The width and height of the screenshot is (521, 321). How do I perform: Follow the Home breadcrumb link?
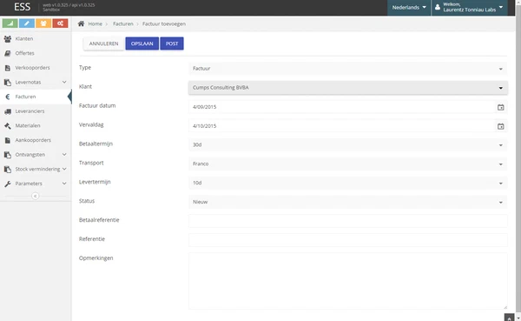pos(95,24)
